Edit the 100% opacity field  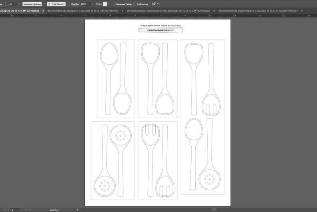click(x=85, y=4)
